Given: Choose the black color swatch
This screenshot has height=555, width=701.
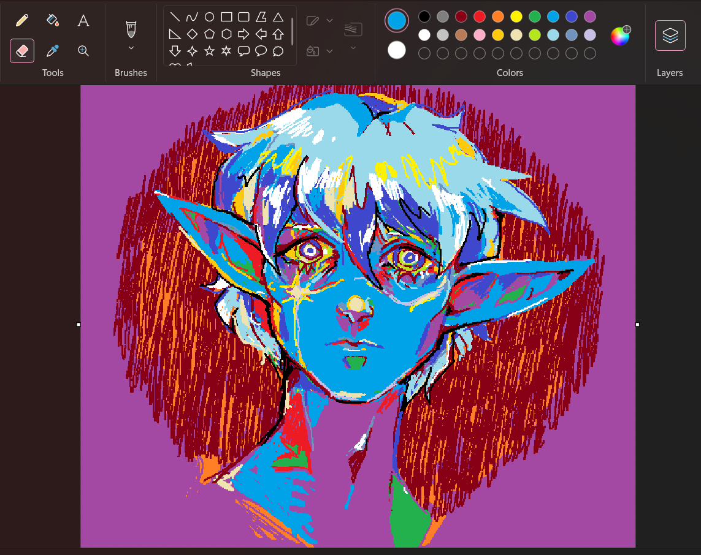Looking at the screenshot, I should click(424, 17).
